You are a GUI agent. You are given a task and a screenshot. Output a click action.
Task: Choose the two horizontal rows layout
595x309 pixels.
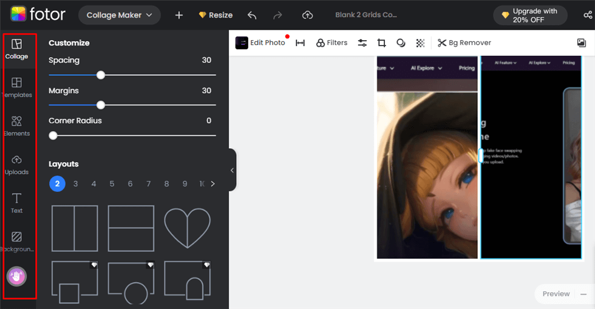(131, 228)
